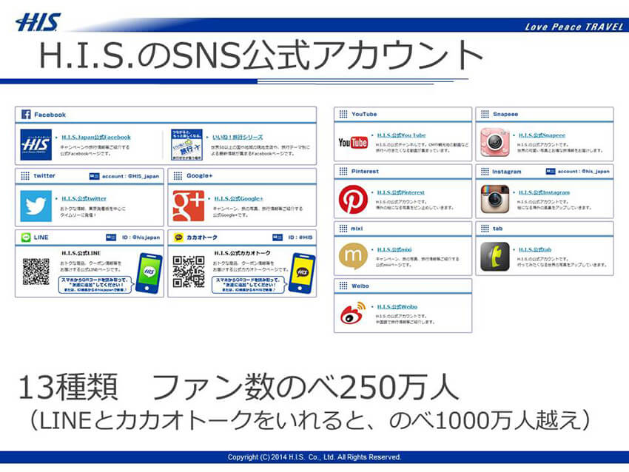Open the H.I.S.公式Pinterest link
Image resolution: width=629 pixels, height=472 pixels.
pyautogui.click(x=401, y=192)
